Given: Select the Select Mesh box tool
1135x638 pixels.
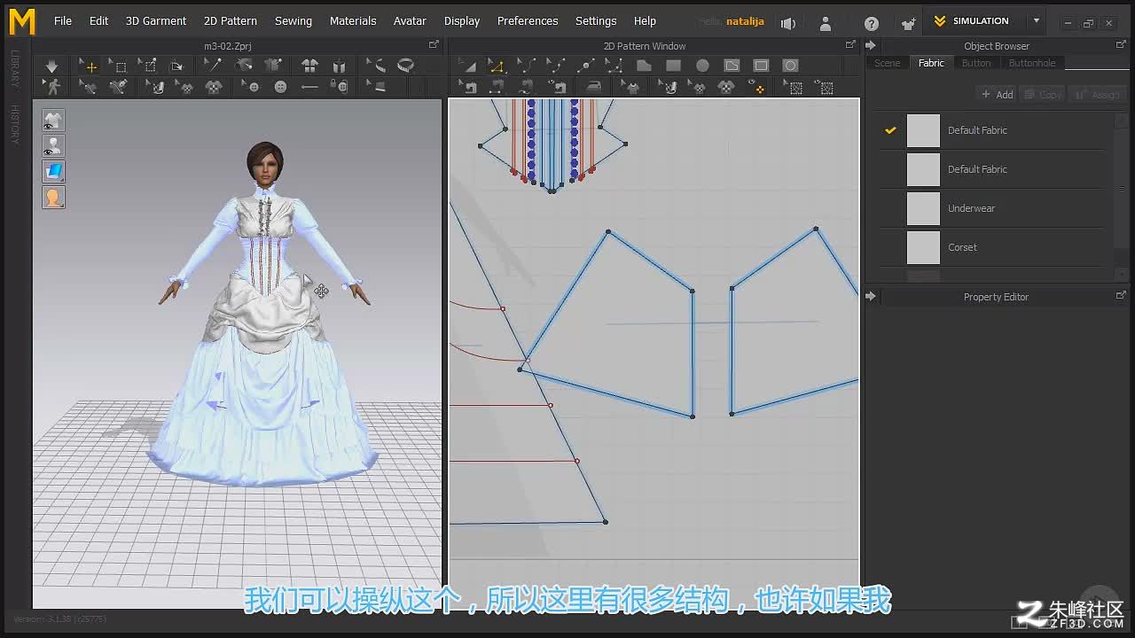Looking at the screenshot, I should click(x=117, y=66).
